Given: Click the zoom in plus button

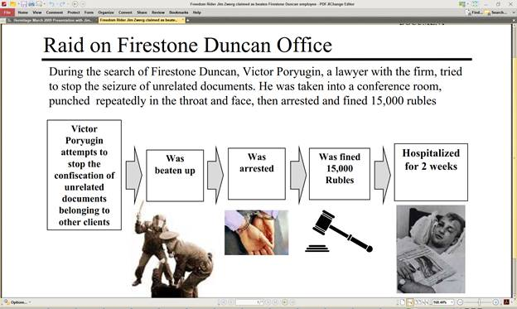Looking at the screenshot, I should (x=495, y=302).
